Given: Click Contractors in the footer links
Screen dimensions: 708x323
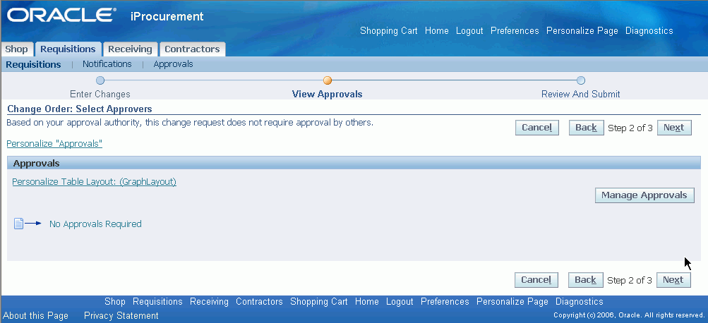Looking at the screenshot, I should click(x=259, y=301).
